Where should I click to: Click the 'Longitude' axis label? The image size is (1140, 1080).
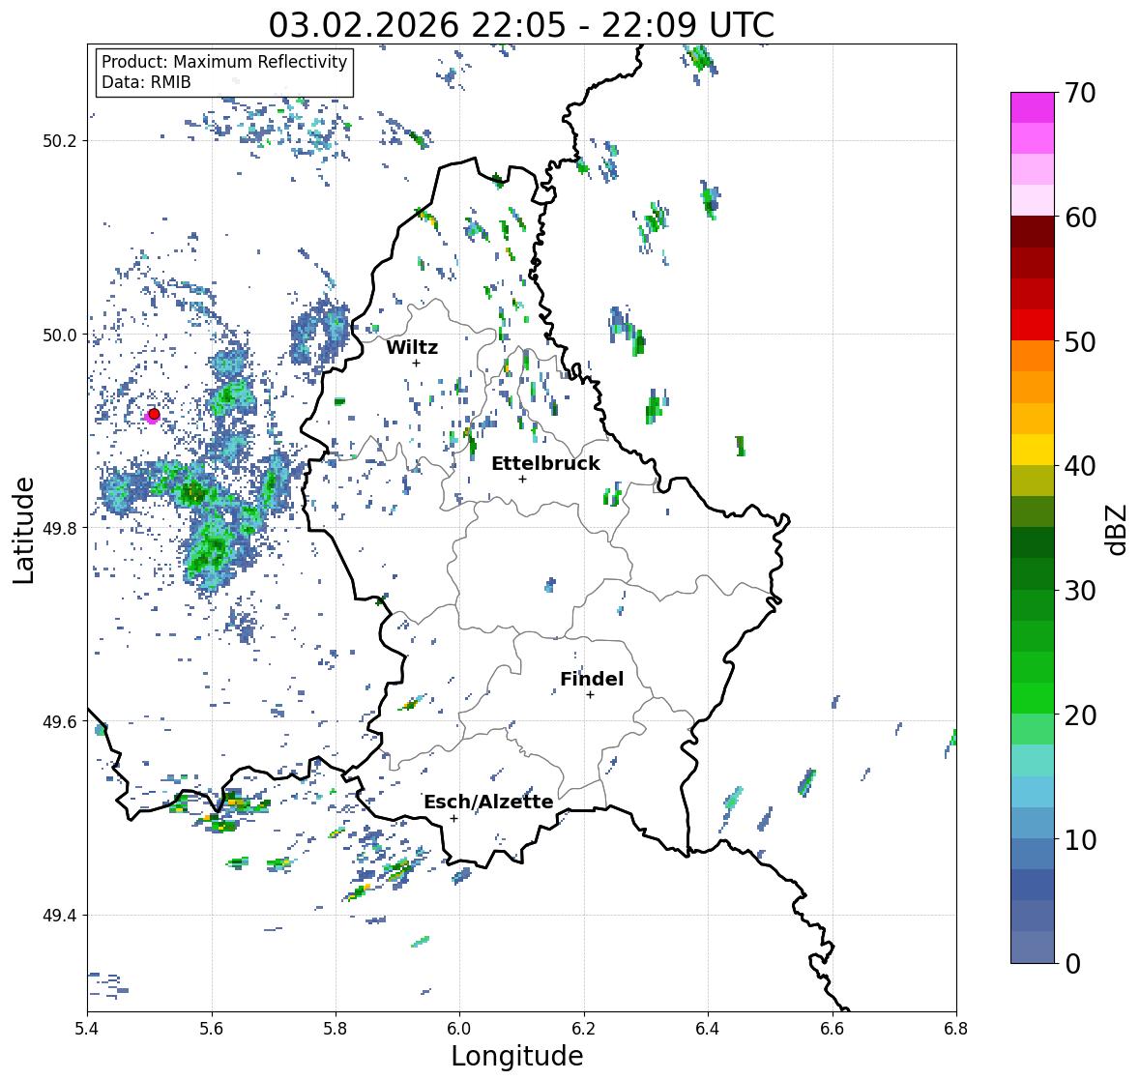(x=517, y=1056)
